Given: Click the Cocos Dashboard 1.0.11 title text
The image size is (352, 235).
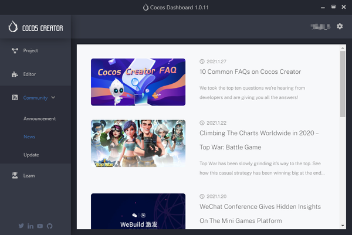Looking at the screenshot, I should [180, 8].
